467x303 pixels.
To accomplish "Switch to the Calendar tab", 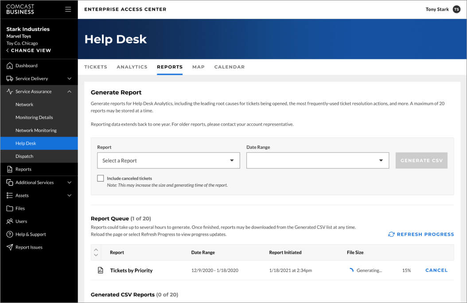I will pos(229,67).
